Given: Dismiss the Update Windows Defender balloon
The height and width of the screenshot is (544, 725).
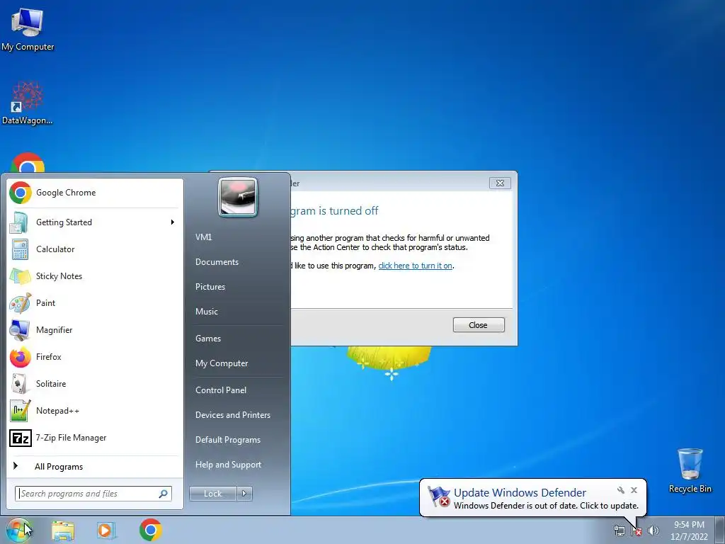Looking at the screenshot, I should 634,490.
